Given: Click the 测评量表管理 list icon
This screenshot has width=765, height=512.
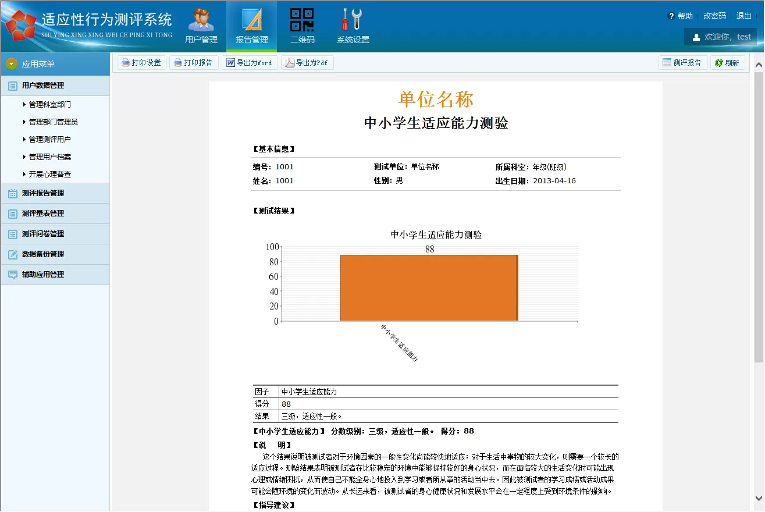Looking at the screenshot, I should point(13,214).
